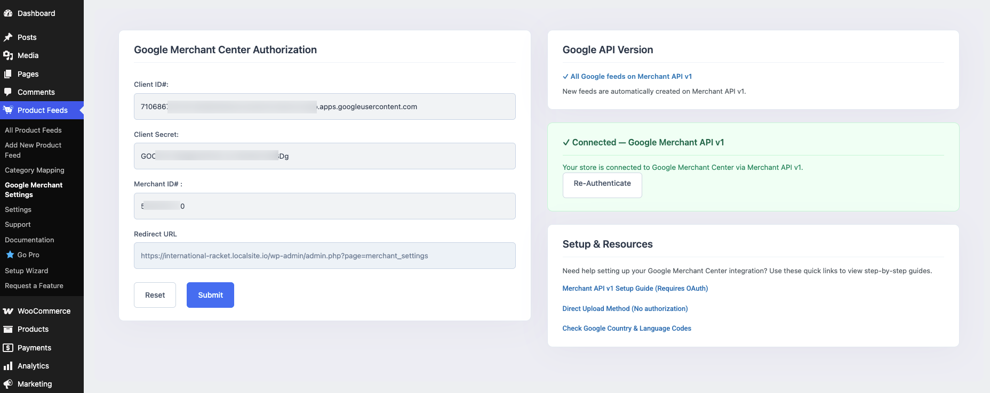Screen dimensions: 990x393
Task: Click the Dashboard gauge icon
Action: (x=8, y=13)
